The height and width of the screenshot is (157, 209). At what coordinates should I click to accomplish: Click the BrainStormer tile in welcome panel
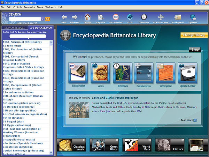point(144,73)
